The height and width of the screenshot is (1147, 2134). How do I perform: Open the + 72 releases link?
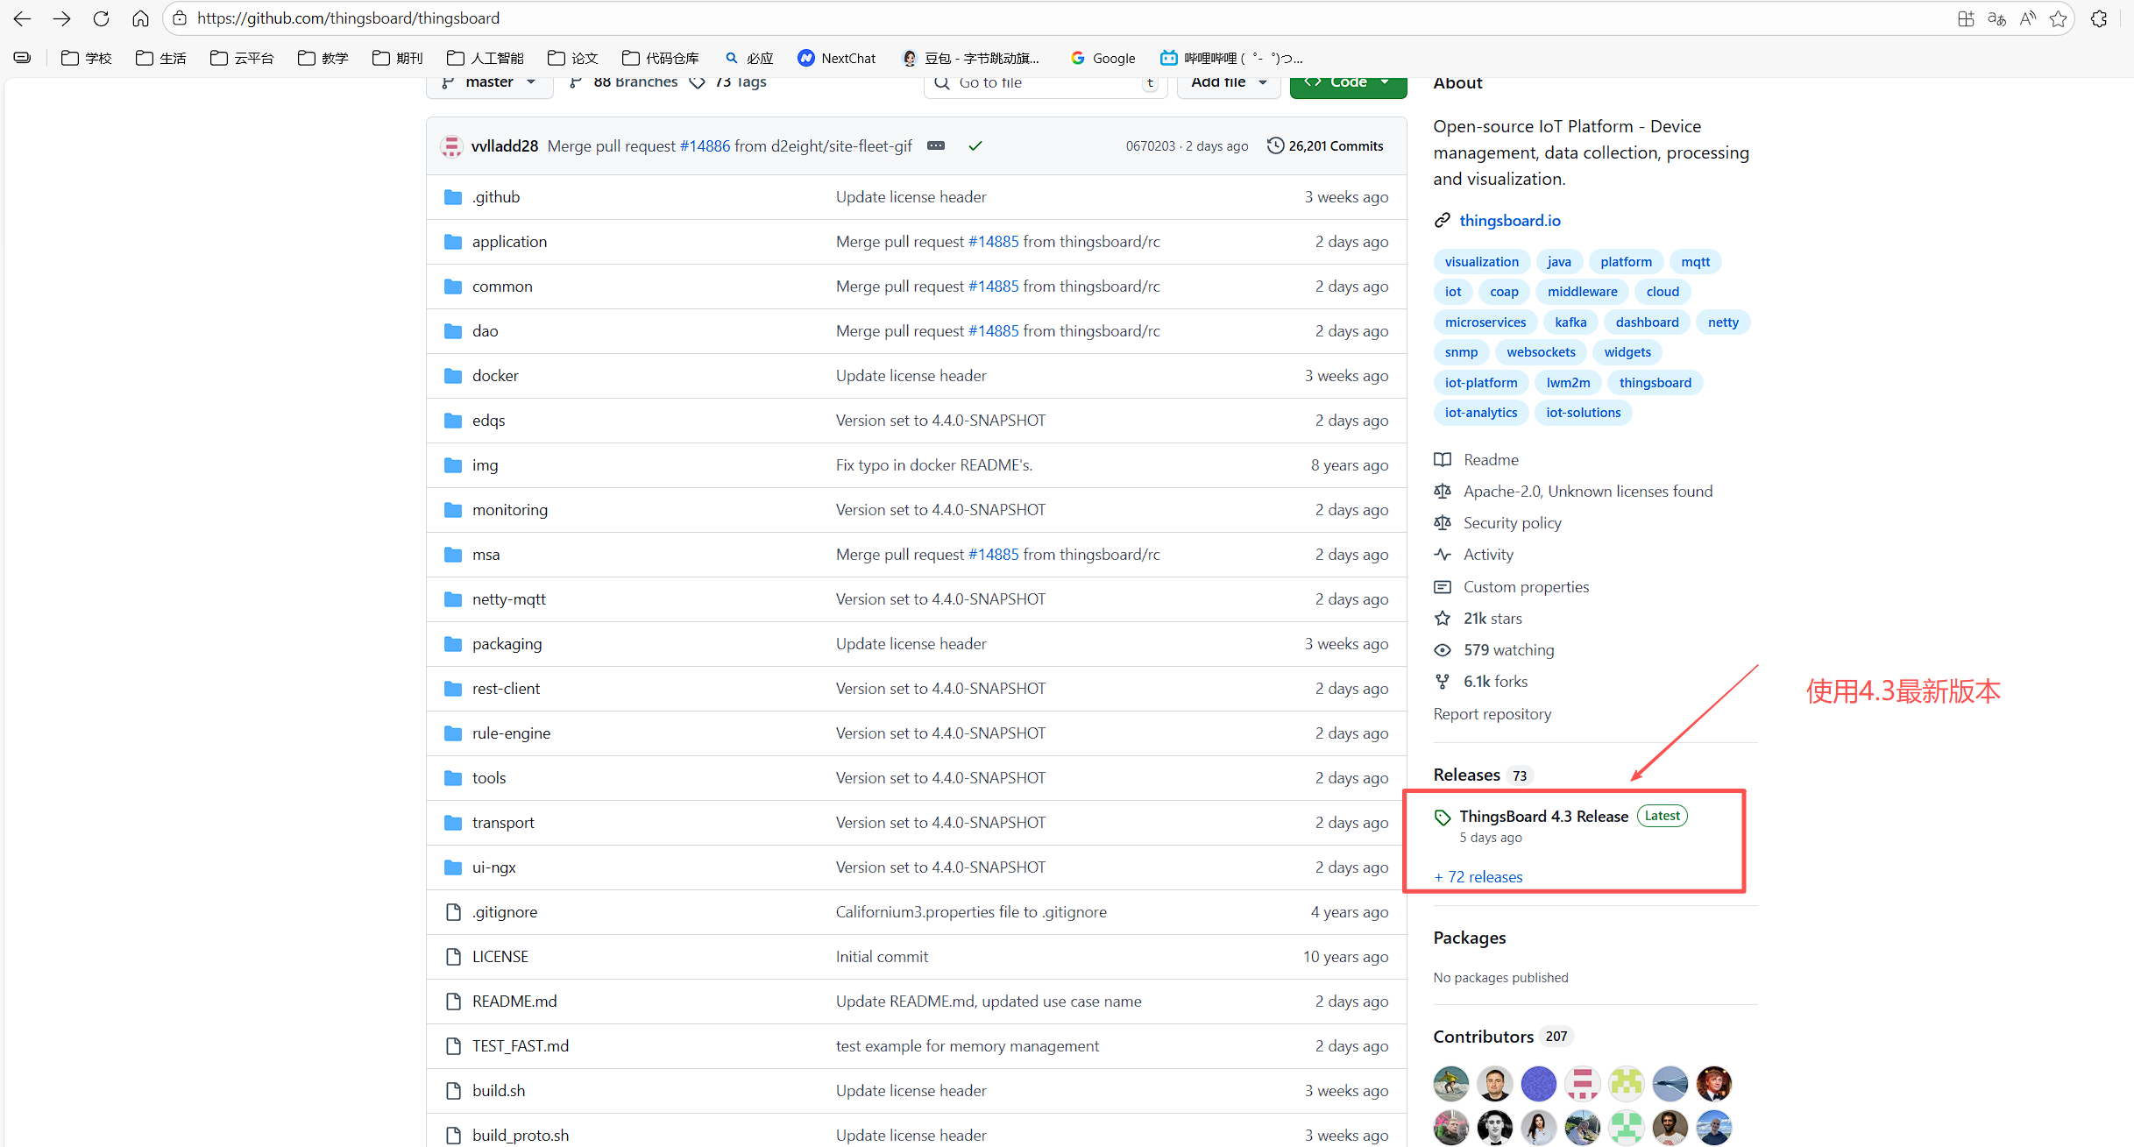(1478, 877)
